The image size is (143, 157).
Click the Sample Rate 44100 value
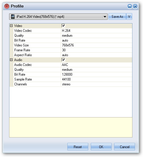[x=96, y=79]
